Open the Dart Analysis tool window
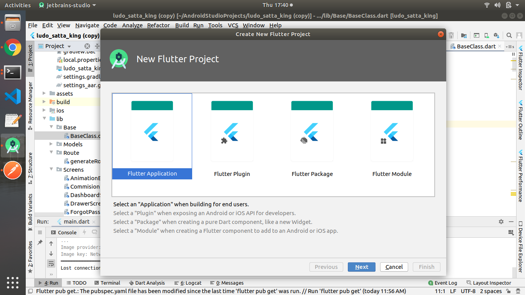 click(147, 283)
